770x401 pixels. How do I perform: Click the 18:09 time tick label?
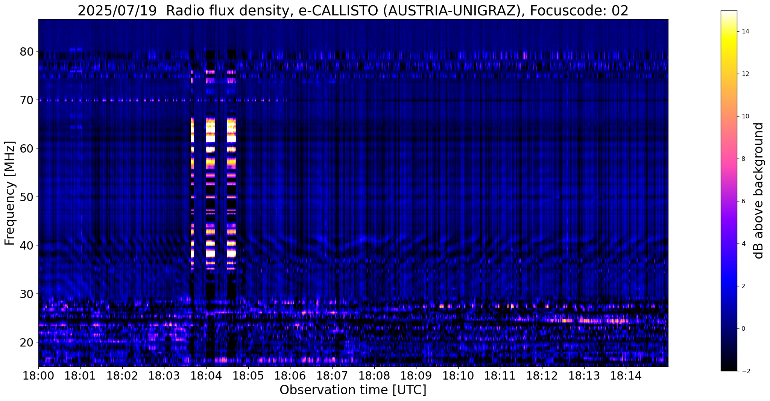point(416,375)
